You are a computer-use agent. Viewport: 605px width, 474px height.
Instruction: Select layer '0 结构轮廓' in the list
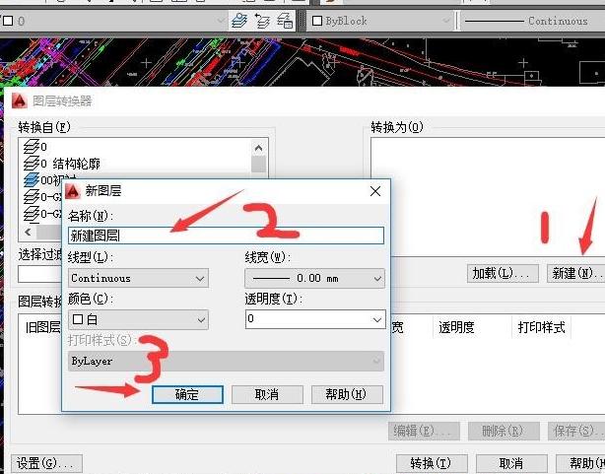pyautogui.click(x=62, y=164)
